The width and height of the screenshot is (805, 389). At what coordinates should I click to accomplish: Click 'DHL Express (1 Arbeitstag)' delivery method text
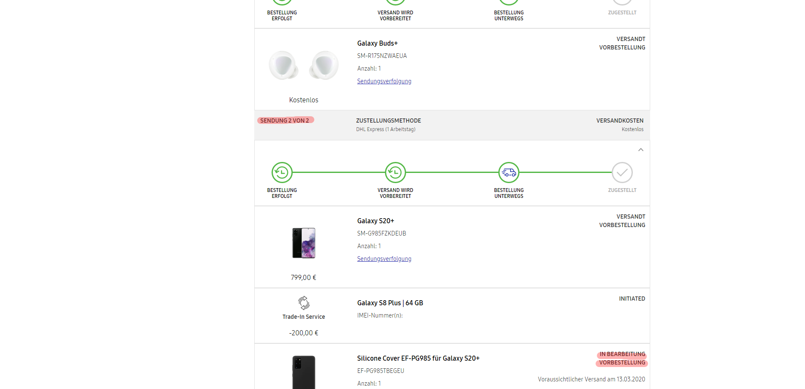tap(386, 129)
